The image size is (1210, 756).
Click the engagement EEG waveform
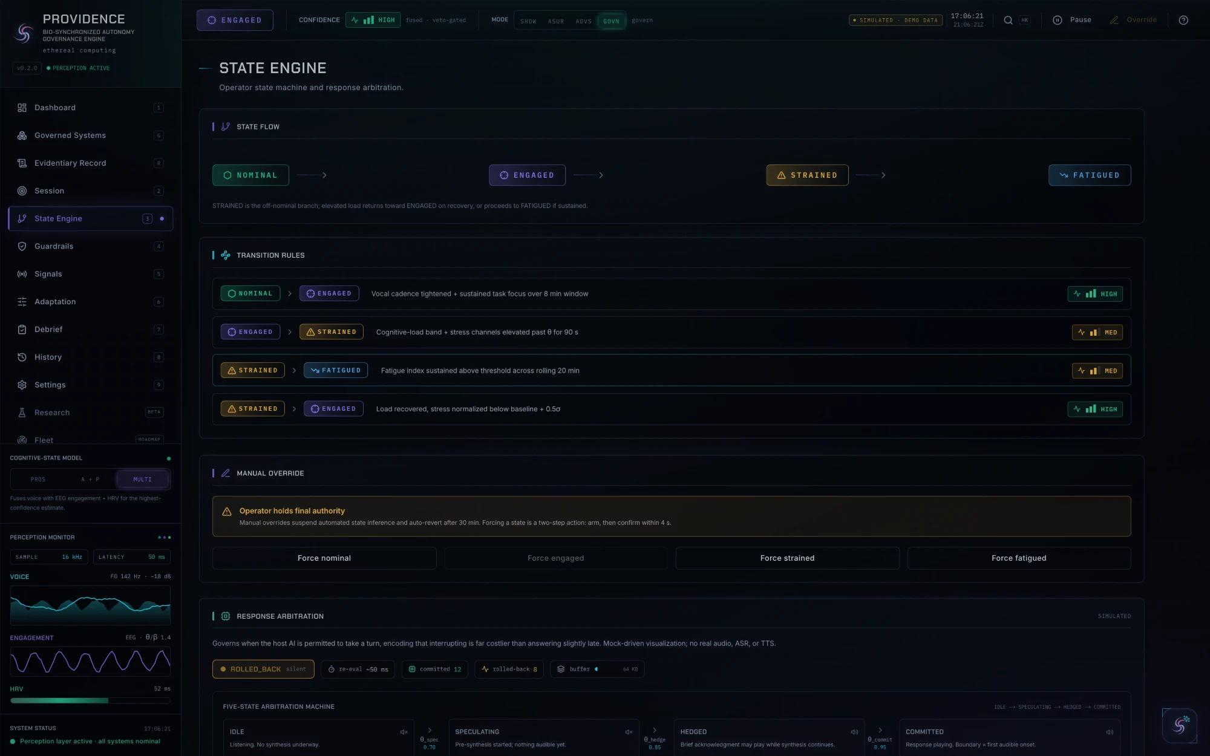pyautogui.click(x=90, y=661)
